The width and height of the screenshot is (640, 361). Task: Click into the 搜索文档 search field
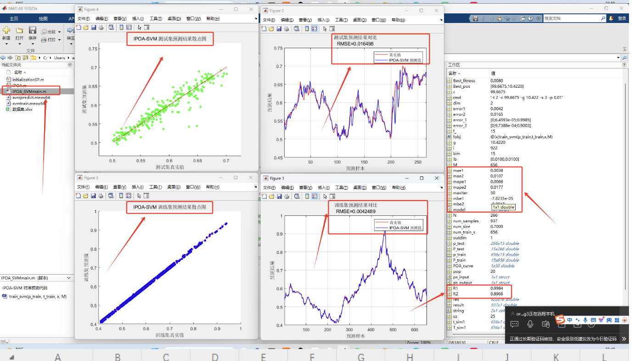pos(571,18)
